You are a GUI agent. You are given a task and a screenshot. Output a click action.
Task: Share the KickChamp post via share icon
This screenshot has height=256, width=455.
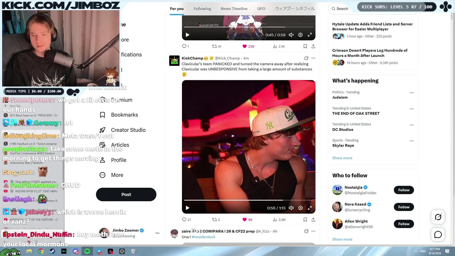(x=313, y=220)
